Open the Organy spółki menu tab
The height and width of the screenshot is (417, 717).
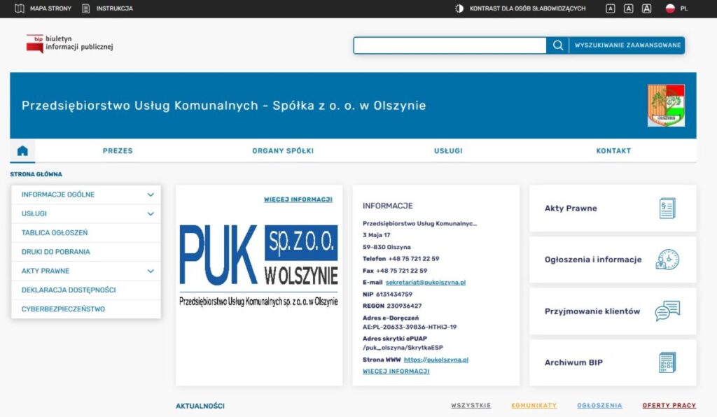283,151
